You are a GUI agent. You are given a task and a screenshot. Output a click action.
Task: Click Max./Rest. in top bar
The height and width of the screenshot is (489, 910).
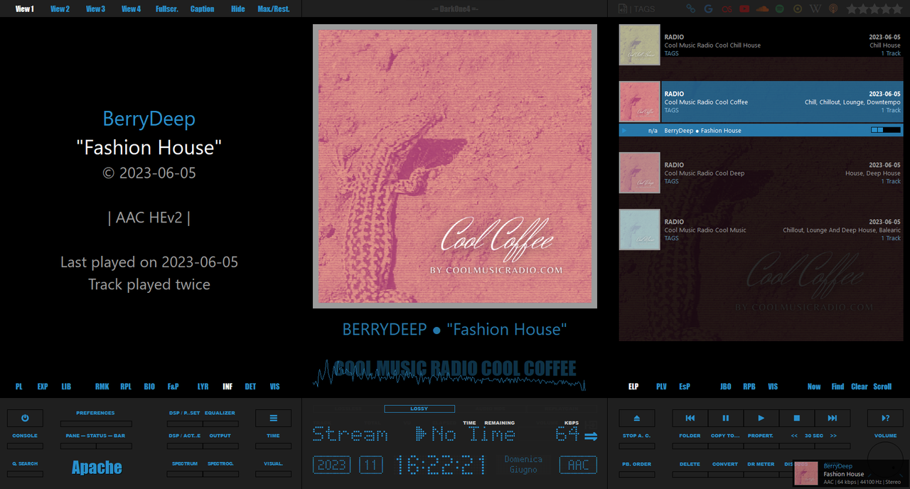click(274, 9)
